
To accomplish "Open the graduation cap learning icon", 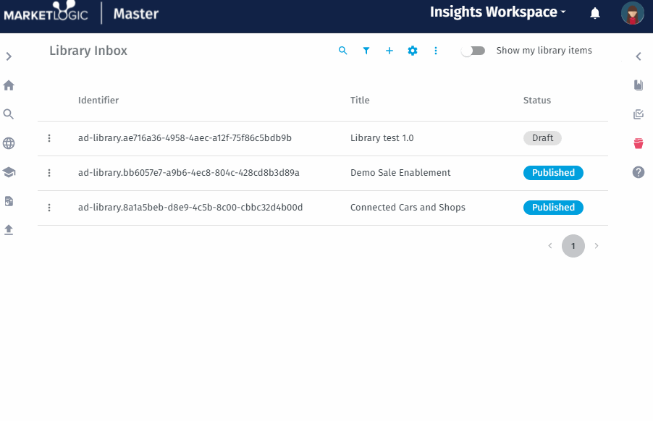I will point(9,172).
